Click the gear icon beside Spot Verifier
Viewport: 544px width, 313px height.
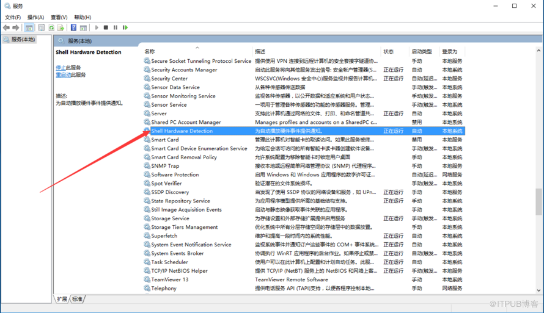pyautogui.click(x=147, y=183)
